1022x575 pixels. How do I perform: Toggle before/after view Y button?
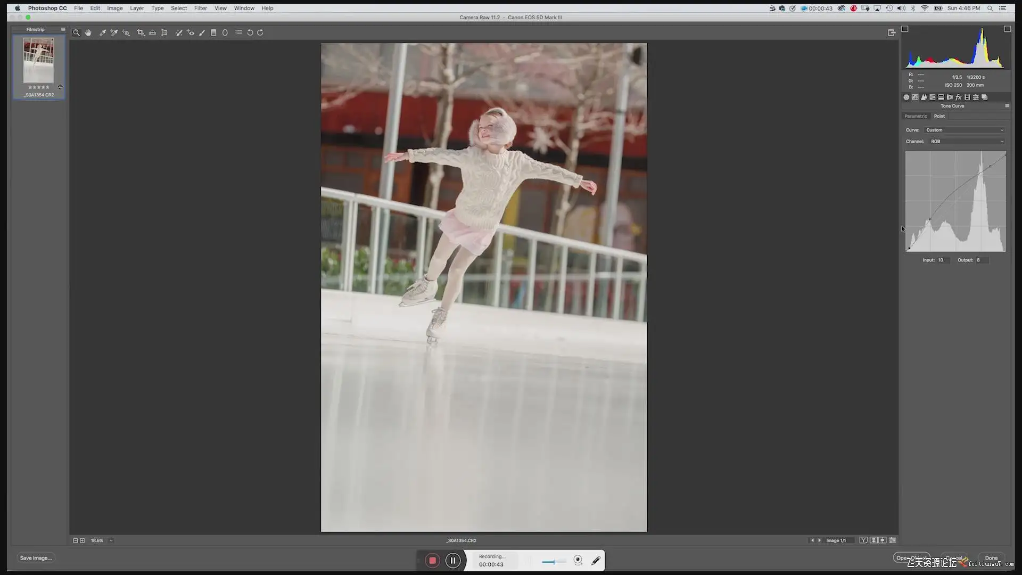(863, 540)
